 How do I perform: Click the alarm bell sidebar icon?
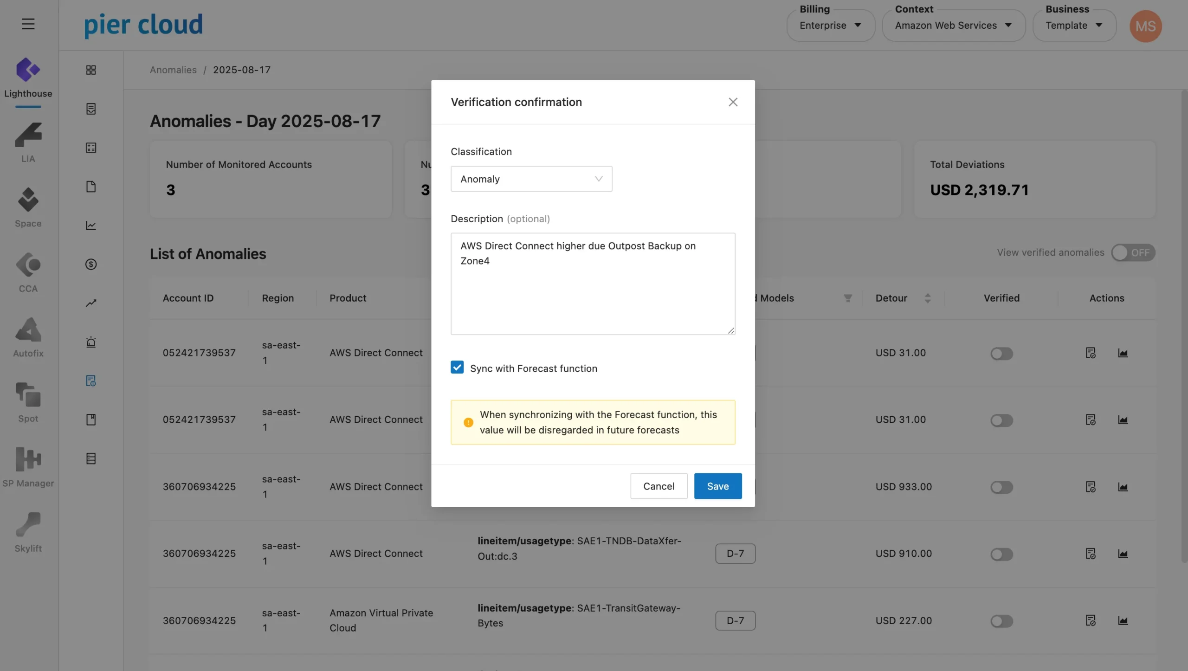[91, 342]
